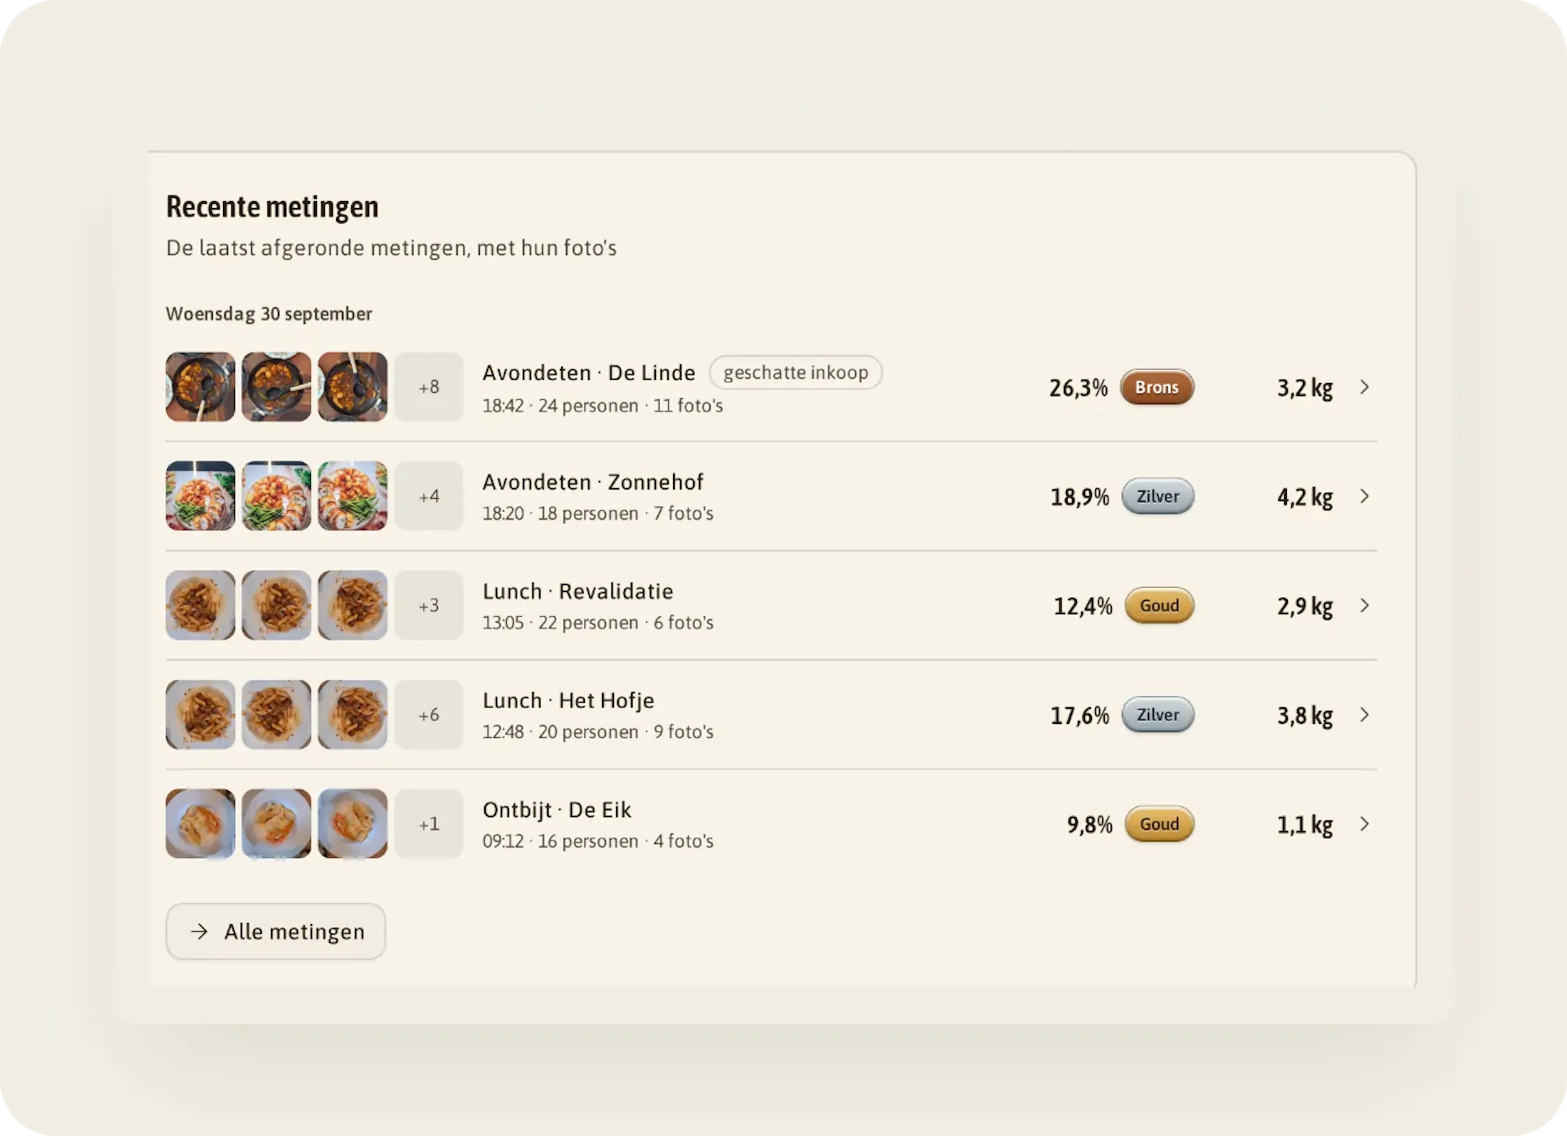Screen dimensions: 1567x1136
Task: Open the Lunch Het Hofje title
Action: click(x=568, y=701)
